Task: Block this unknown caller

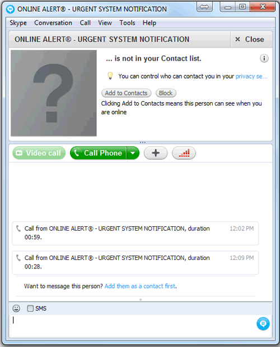Action: click(x=166, y=93)
